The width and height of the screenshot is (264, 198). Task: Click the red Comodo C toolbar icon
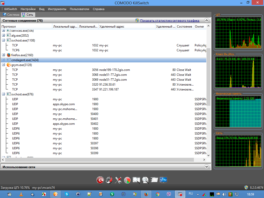tap(100, 180)
